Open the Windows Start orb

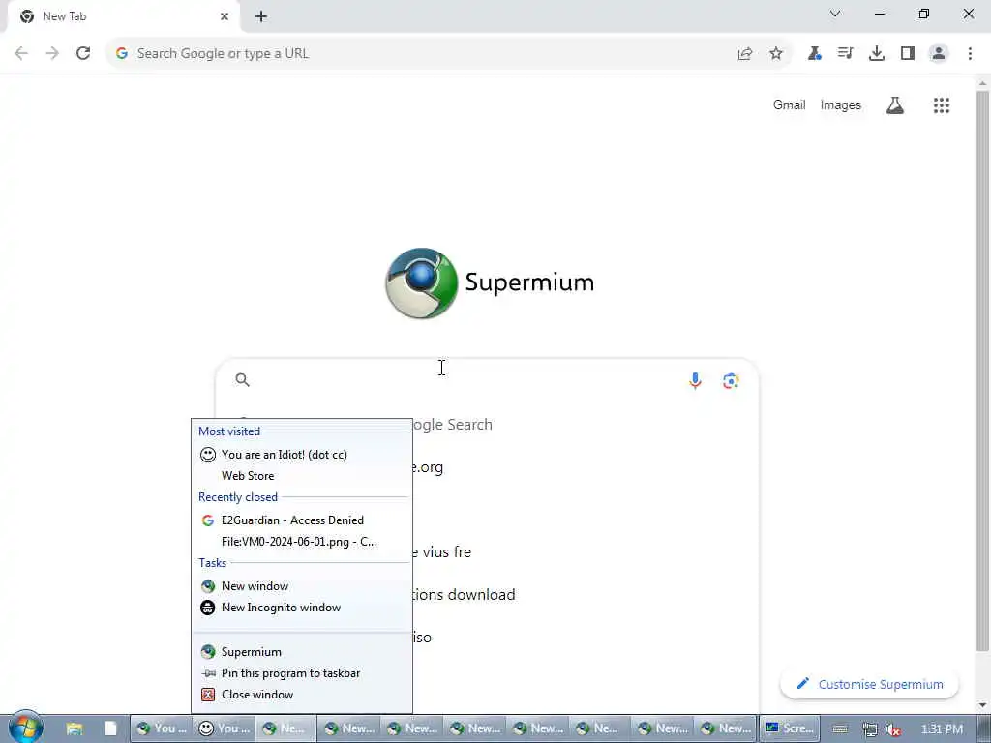click(25, 728)
